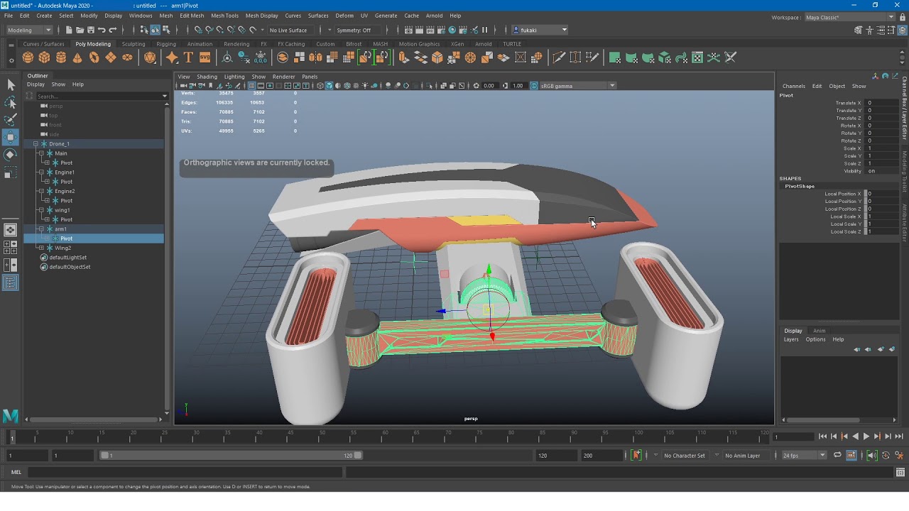Click the playback range slider bar
Screen dimensions: 909x511
(x=231, y=455)
